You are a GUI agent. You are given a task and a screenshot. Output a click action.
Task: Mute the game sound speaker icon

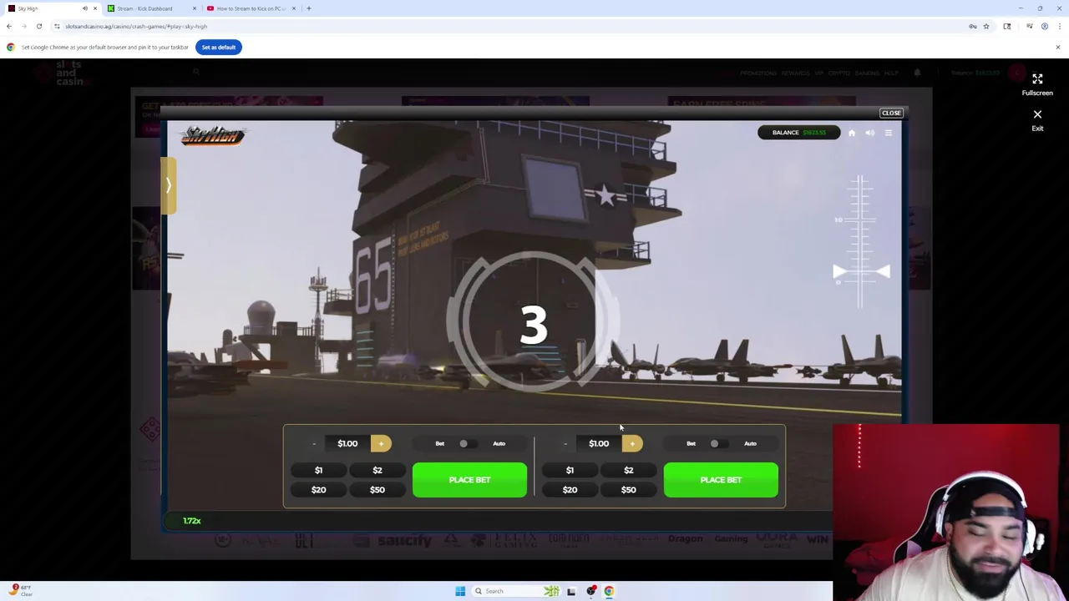pyautogui.click(x=870, y=133)
